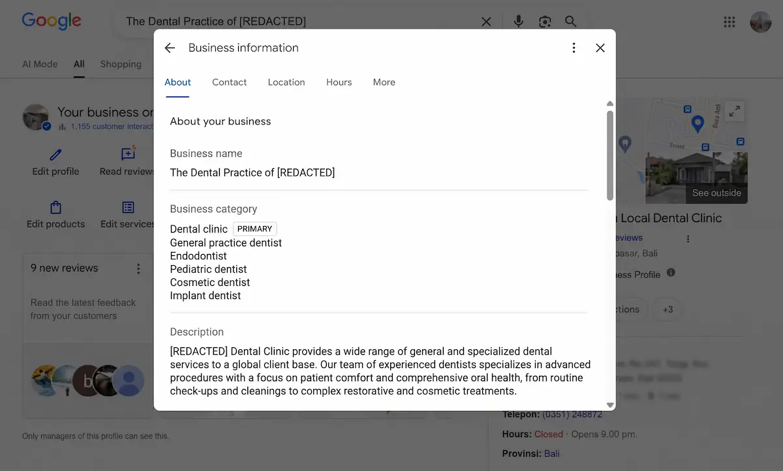The width and height of the screenshot is (783, 471).
Task: Click the 1,155 customer interactions link
Action: (x=112, y=126)
